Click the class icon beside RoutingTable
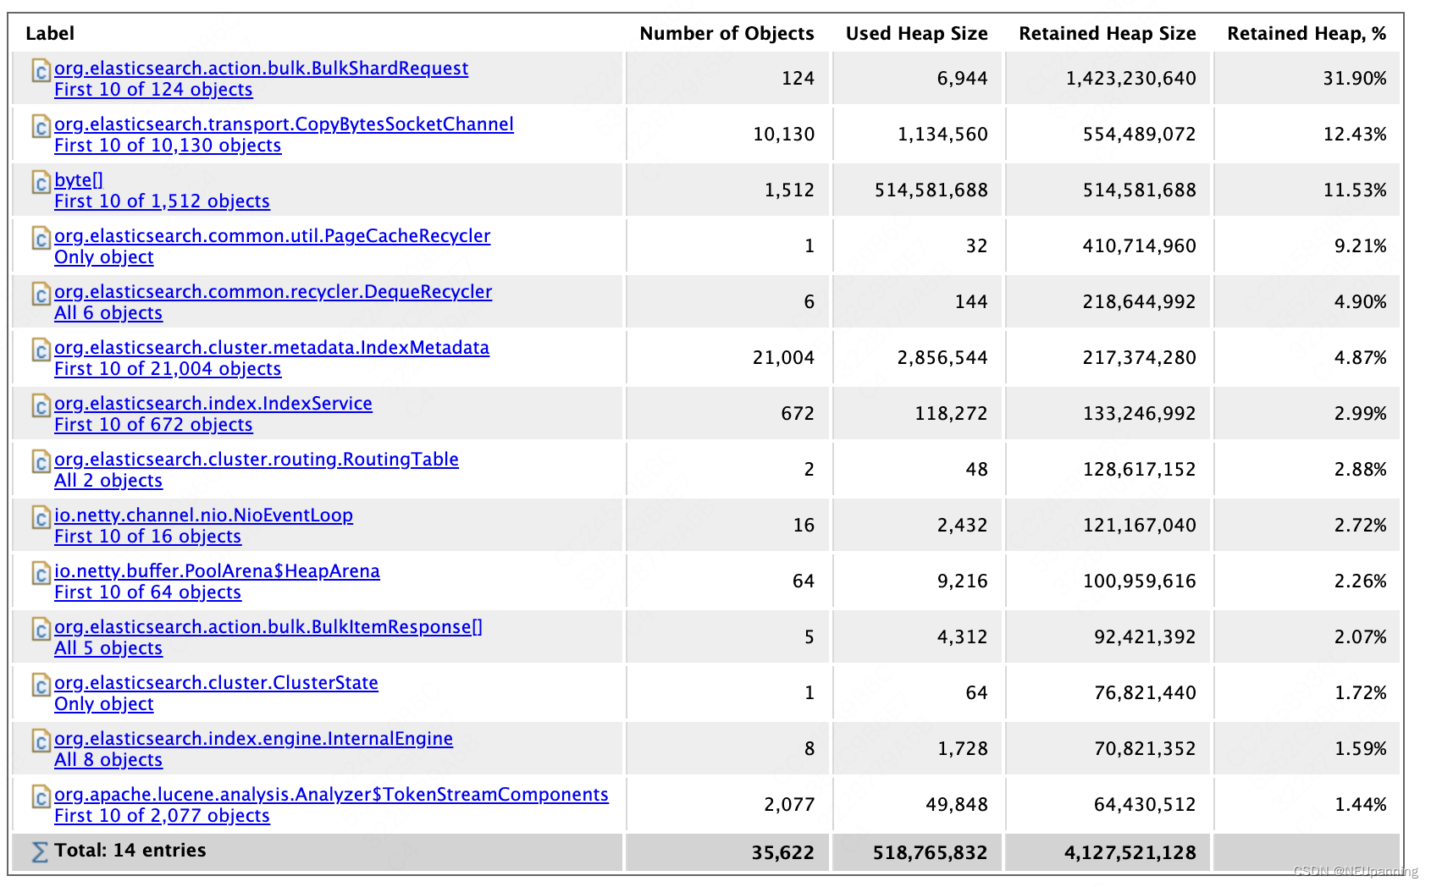 click(41, 461)
